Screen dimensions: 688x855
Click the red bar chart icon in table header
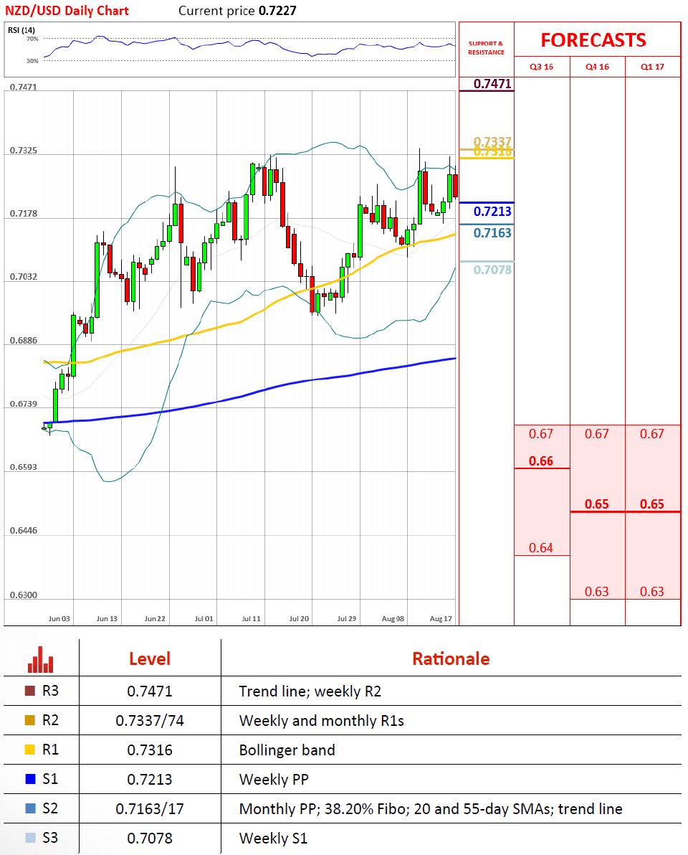[41, 659]
